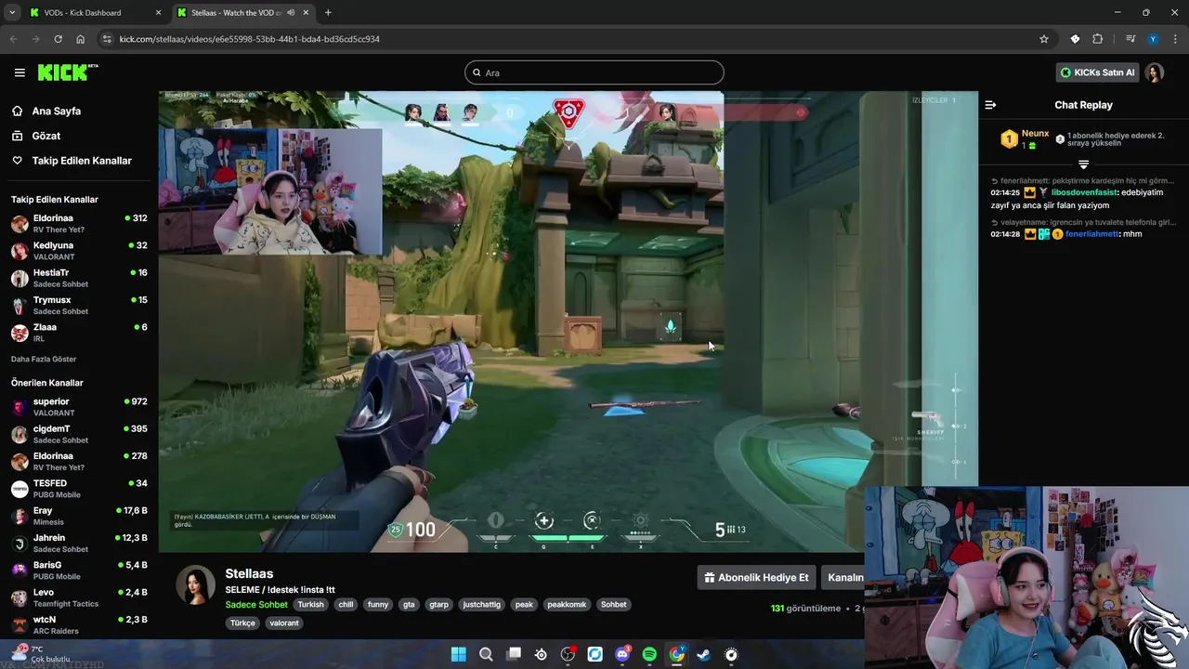
Task: Click the KICK logo
Action: coord(67,72)
